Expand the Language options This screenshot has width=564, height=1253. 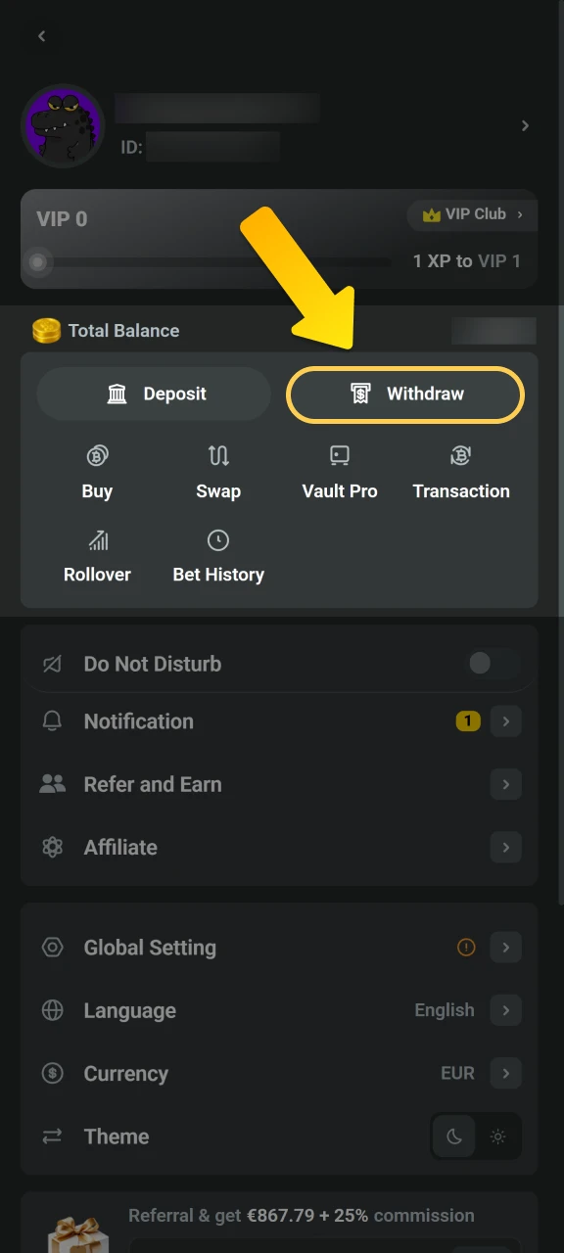coord(505,1010)
